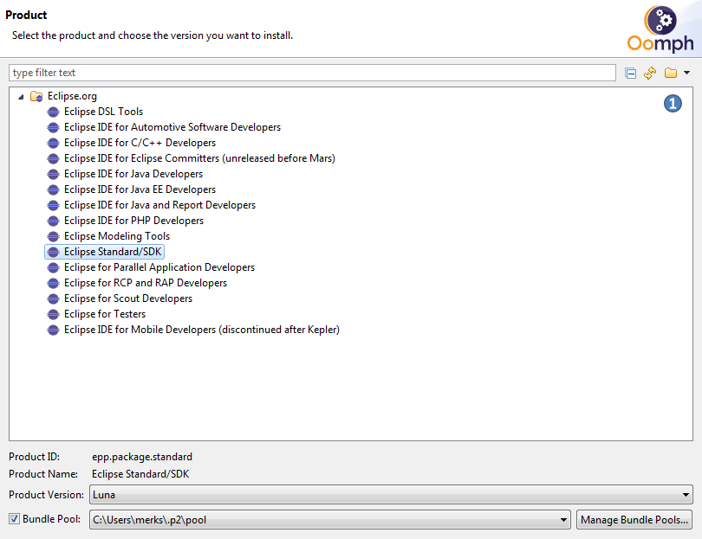Click the yellow Refresh arrows icon
Image resolution: width=702 pixels, height=539 pixels.
(x=650, y=74)
